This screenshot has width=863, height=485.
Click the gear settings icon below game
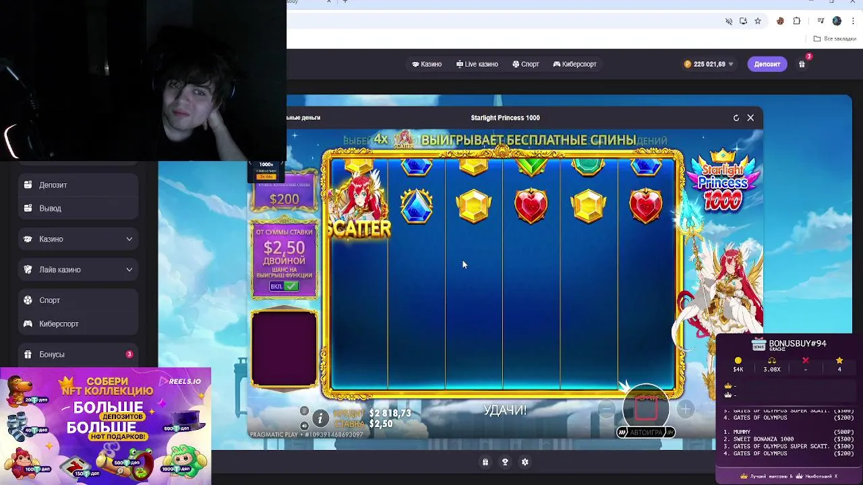coord(525,462)
